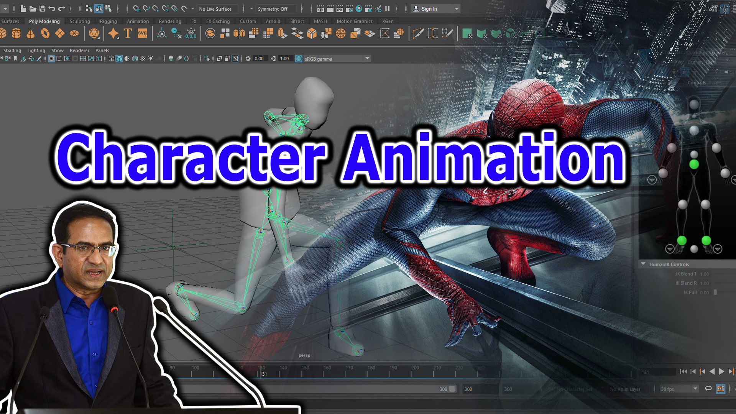Viewport: 736px width, 414px height.
Task: Collapse the HumanIK Controls section
Action: tap(643, 264)
